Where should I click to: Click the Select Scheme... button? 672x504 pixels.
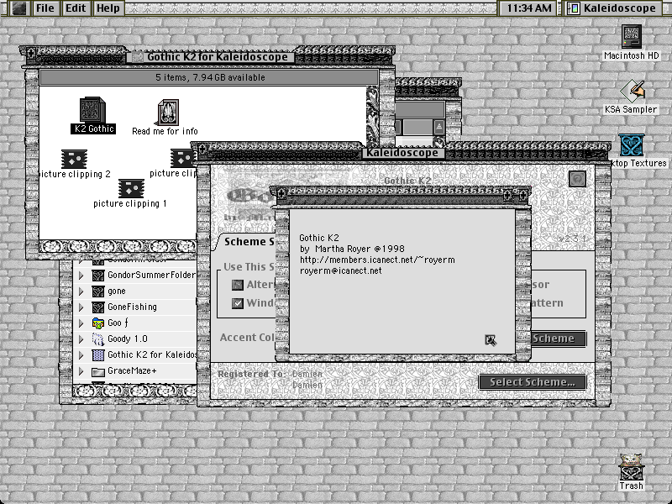pos(533,382)
